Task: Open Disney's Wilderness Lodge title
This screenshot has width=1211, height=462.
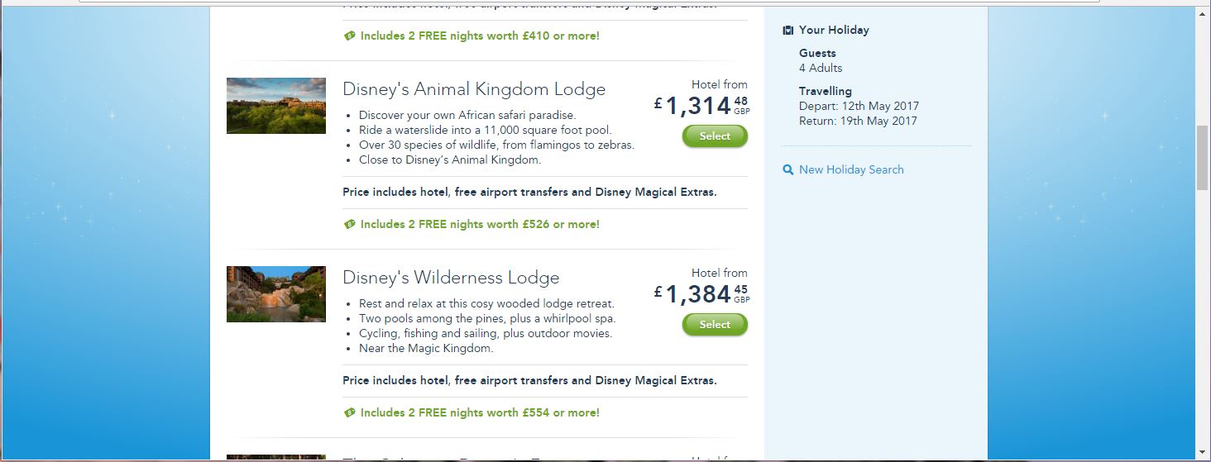Action: (451, 278)
